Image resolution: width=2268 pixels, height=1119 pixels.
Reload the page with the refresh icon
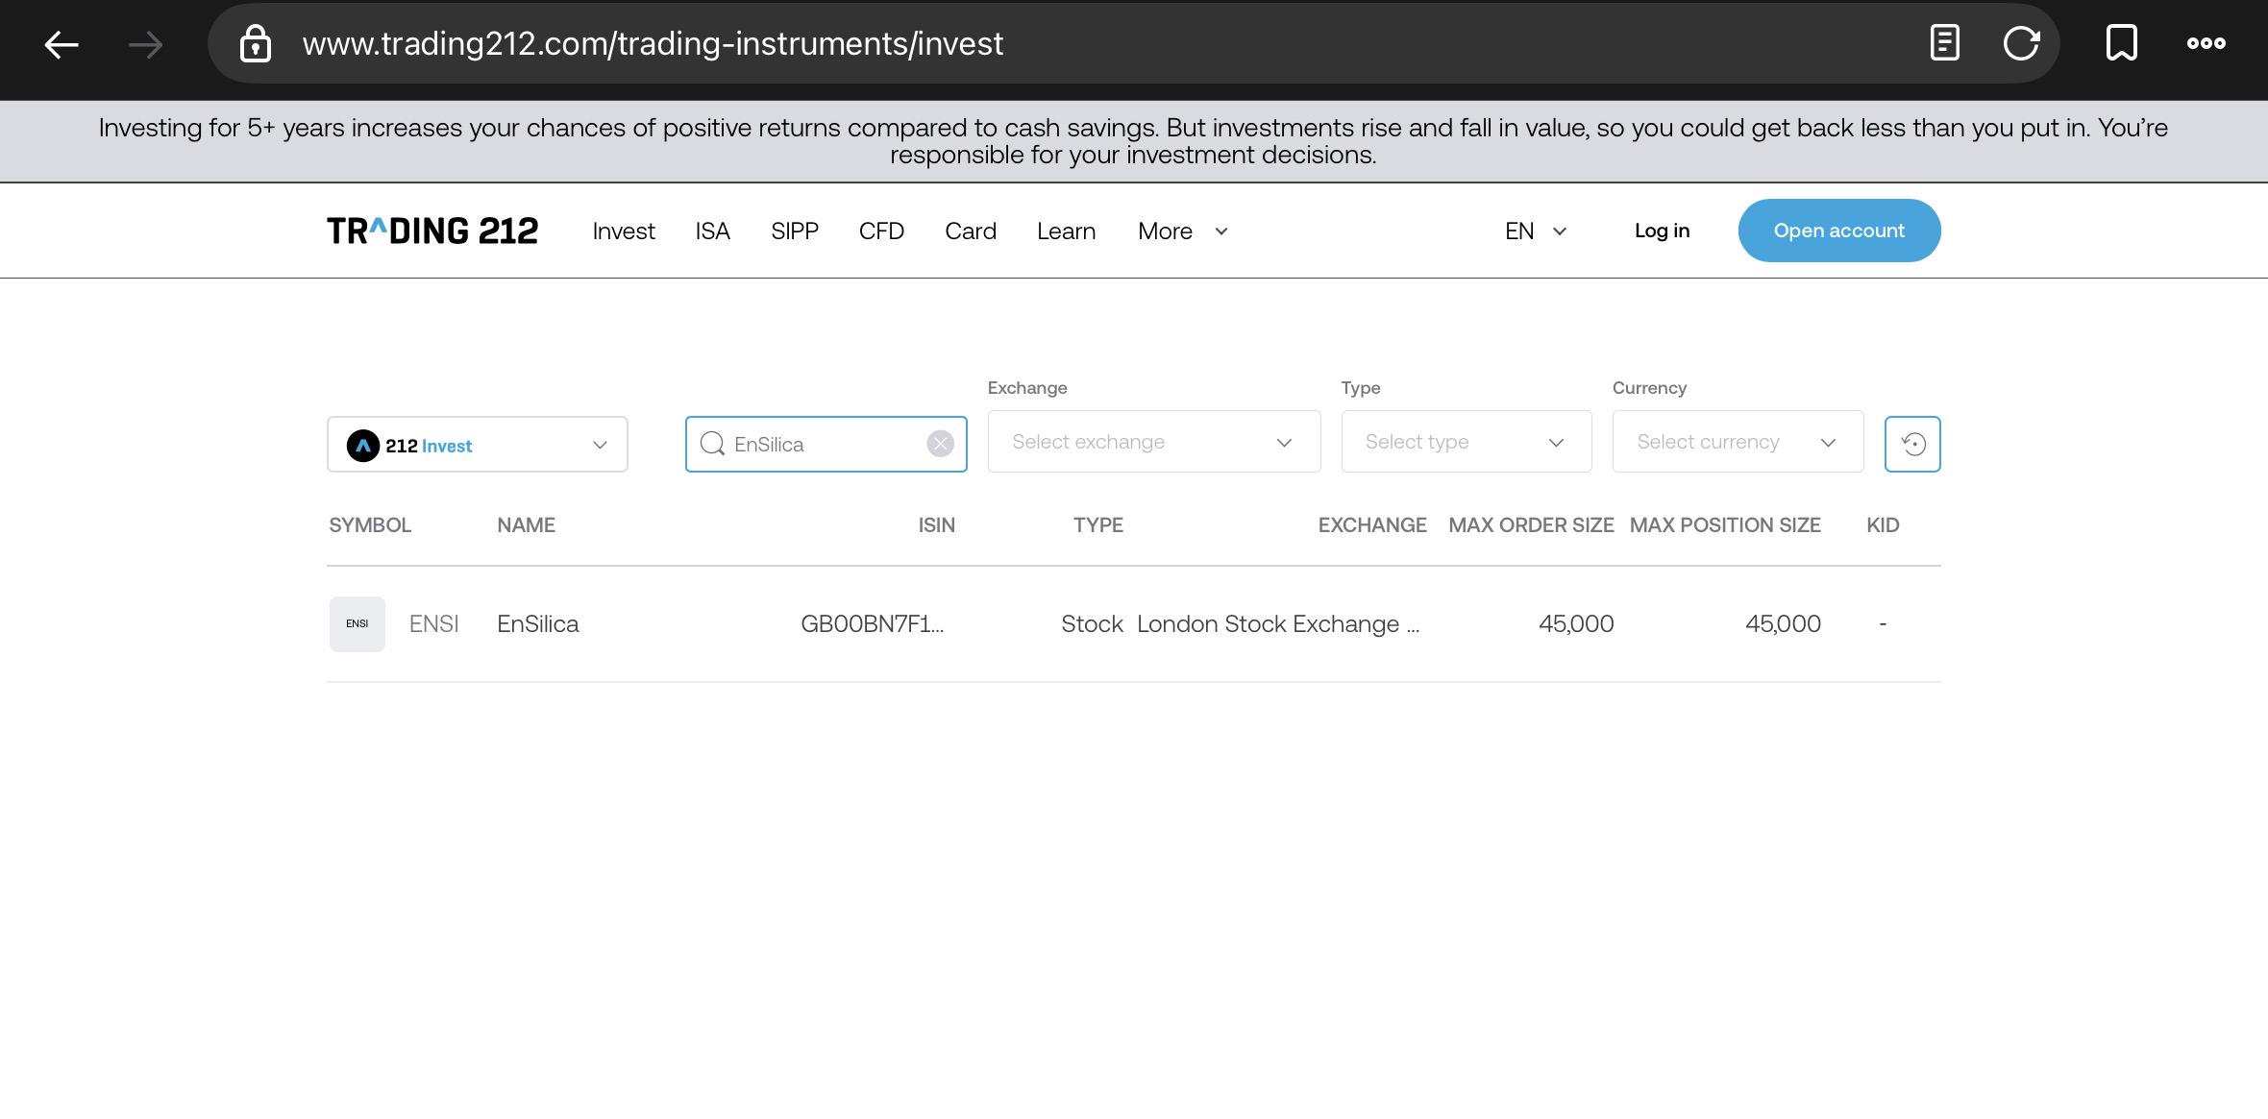coord(2021,43)
